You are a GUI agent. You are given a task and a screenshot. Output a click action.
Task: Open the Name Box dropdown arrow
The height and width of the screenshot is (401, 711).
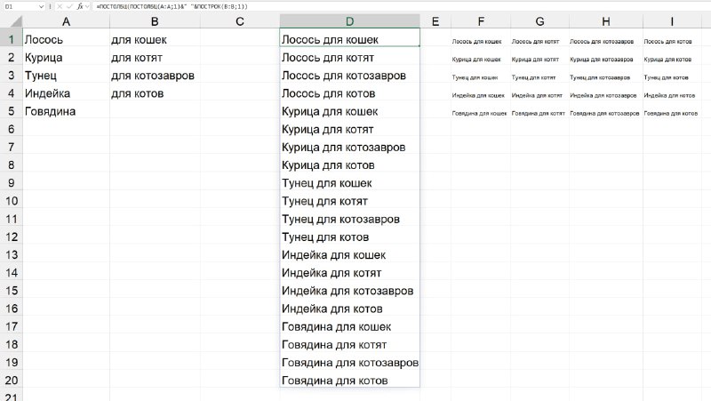(41, 6)
